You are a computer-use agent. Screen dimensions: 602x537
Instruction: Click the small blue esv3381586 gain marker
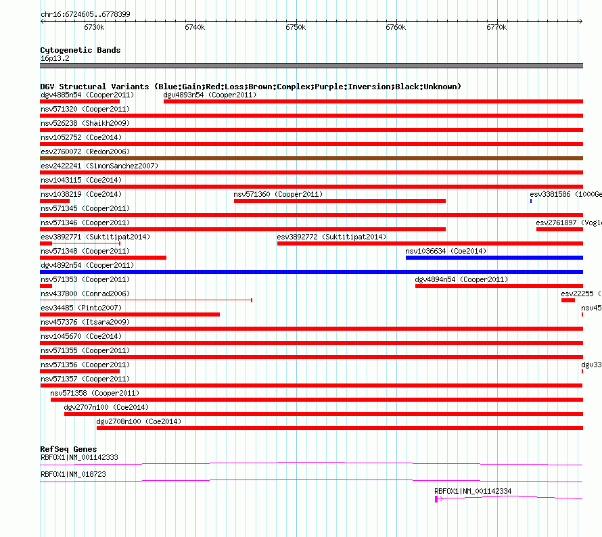pyautogui.click(x=531, y=201)
